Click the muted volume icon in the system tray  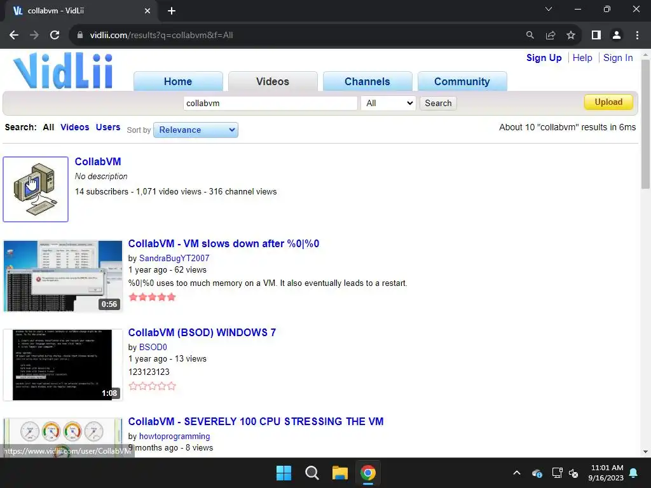coord(573,473)
